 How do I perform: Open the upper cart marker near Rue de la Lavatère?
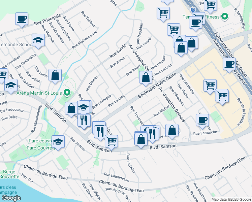[x=210, y=86]
